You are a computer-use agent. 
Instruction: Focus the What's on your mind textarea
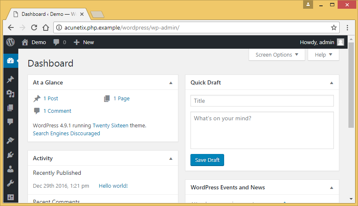pyautogui.click(x=262, y=130)
